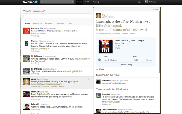This screenshot has height=114, width=182.
Task: Click @OaklandAs mention in dtran320 tweet
Action: tap(44, 94)
